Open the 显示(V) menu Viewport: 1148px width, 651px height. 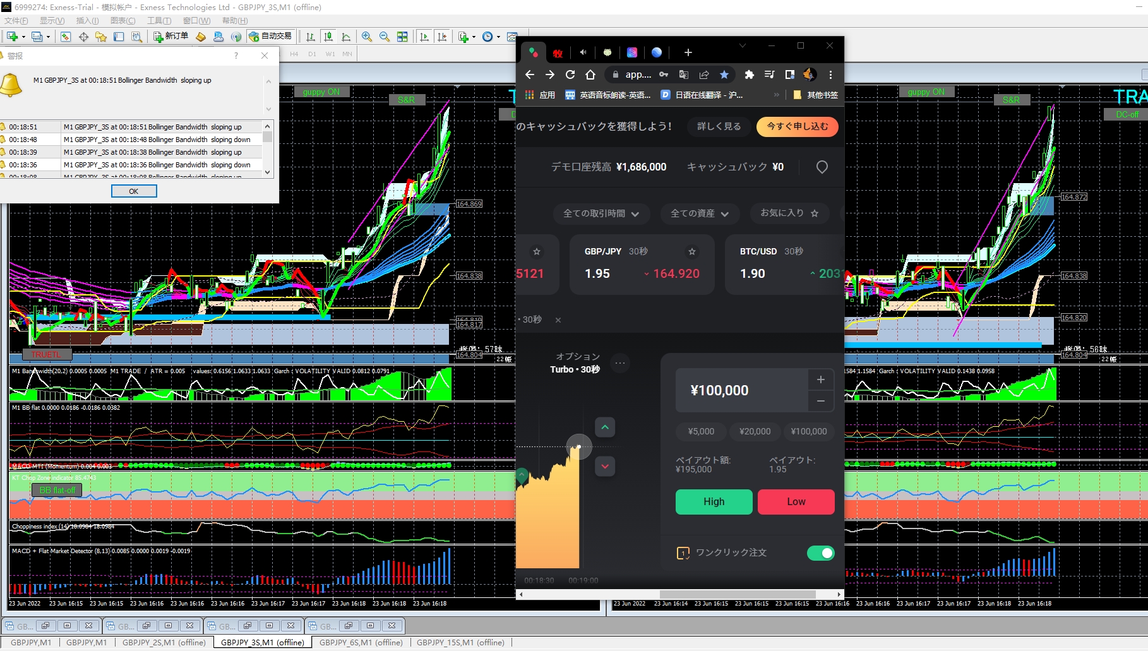[52, 21]
